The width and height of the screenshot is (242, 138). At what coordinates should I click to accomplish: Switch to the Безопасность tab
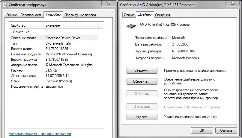pos(31,15)
